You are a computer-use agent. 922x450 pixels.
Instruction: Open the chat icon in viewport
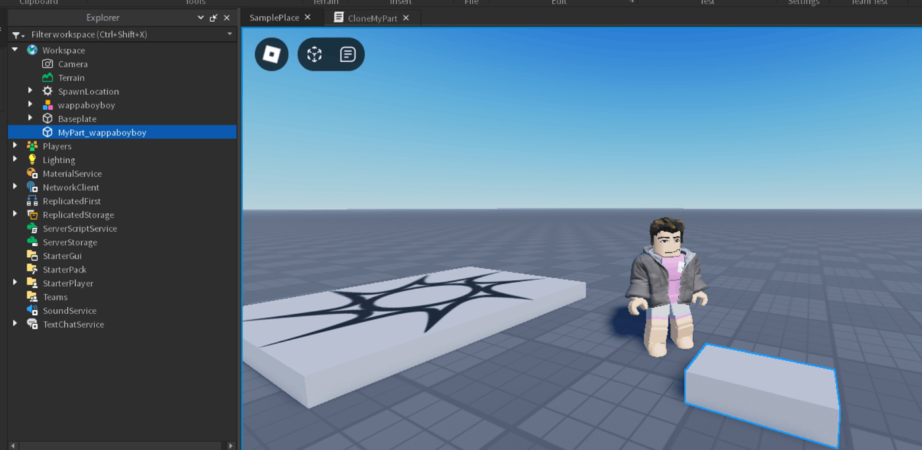click(348, 55)
